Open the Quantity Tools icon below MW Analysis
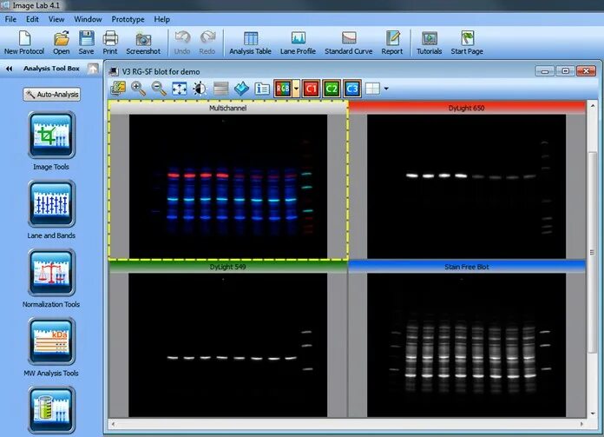This screenshot has height=437, width=604. 51,409
